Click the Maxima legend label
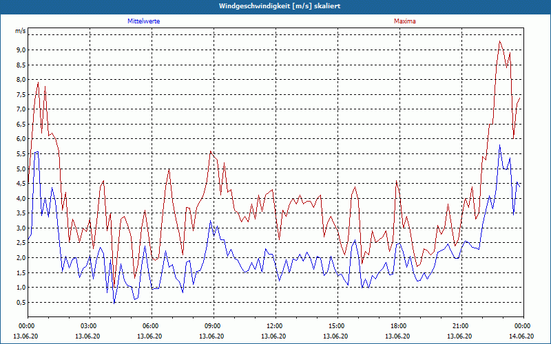Viewport: 551px width, 344px height. pyautogui.click(x=404, y=21)
